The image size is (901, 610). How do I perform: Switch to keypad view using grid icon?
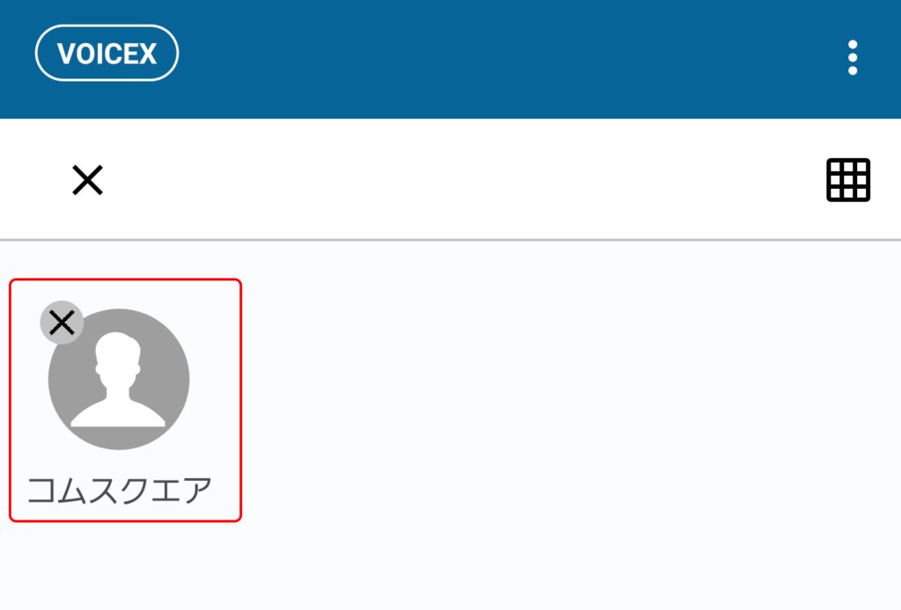pos(848,179)
